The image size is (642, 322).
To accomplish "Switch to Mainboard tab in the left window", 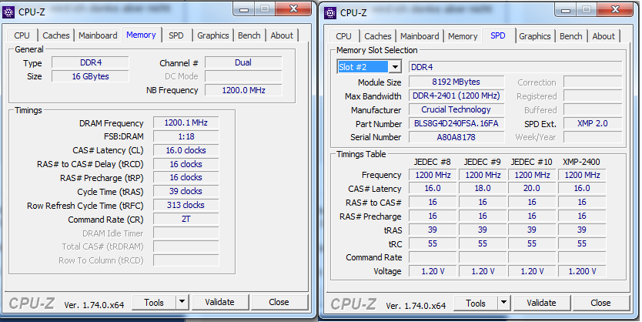I will (98, 35).
